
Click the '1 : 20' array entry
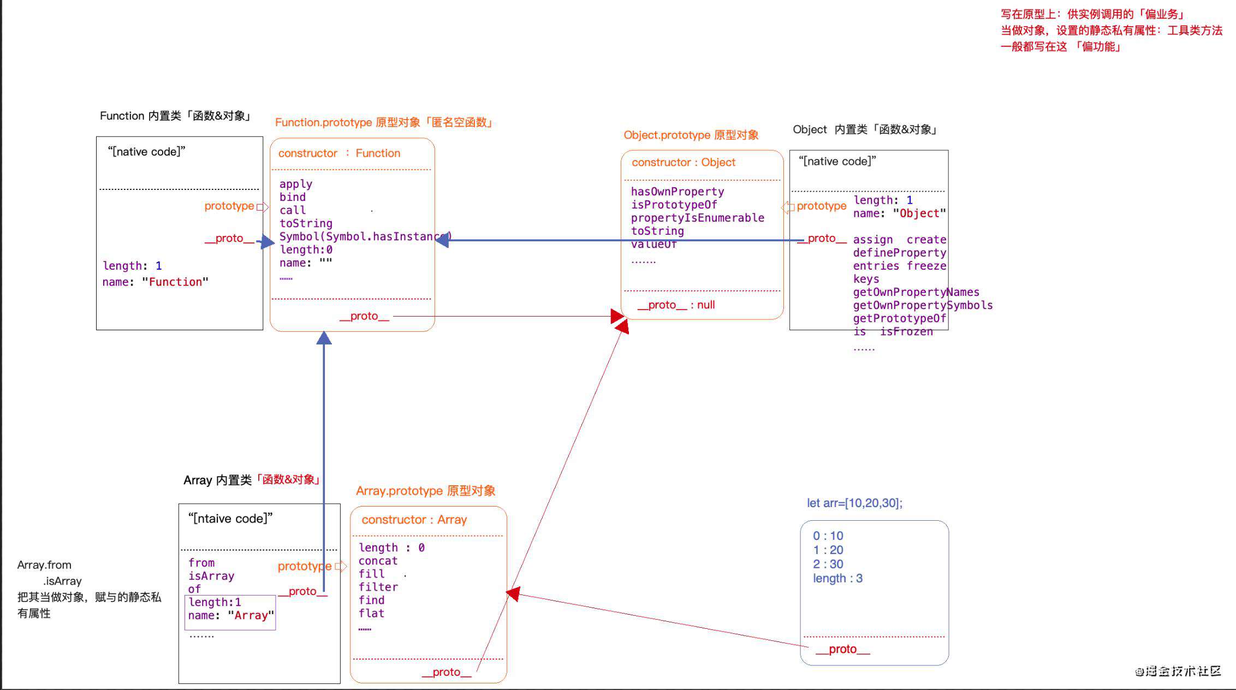tap(828, 550)
